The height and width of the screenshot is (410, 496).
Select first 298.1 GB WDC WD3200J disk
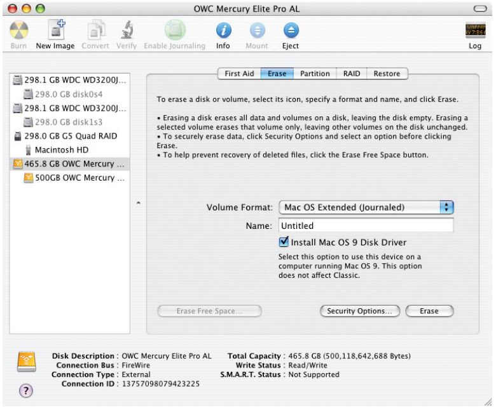click(x=69, y=80)
